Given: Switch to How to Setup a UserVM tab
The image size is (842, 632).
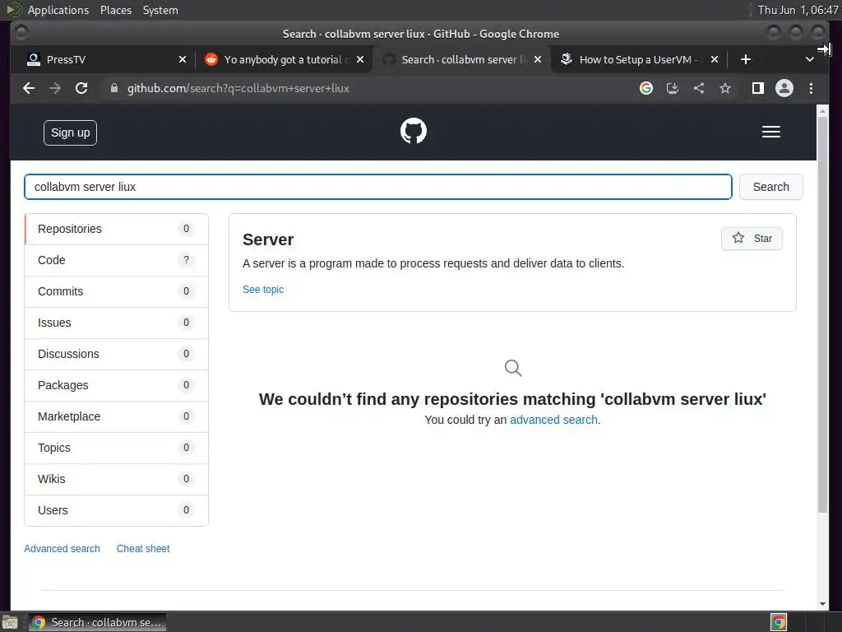Looking at the screenshot, I should tap(639, 59).
